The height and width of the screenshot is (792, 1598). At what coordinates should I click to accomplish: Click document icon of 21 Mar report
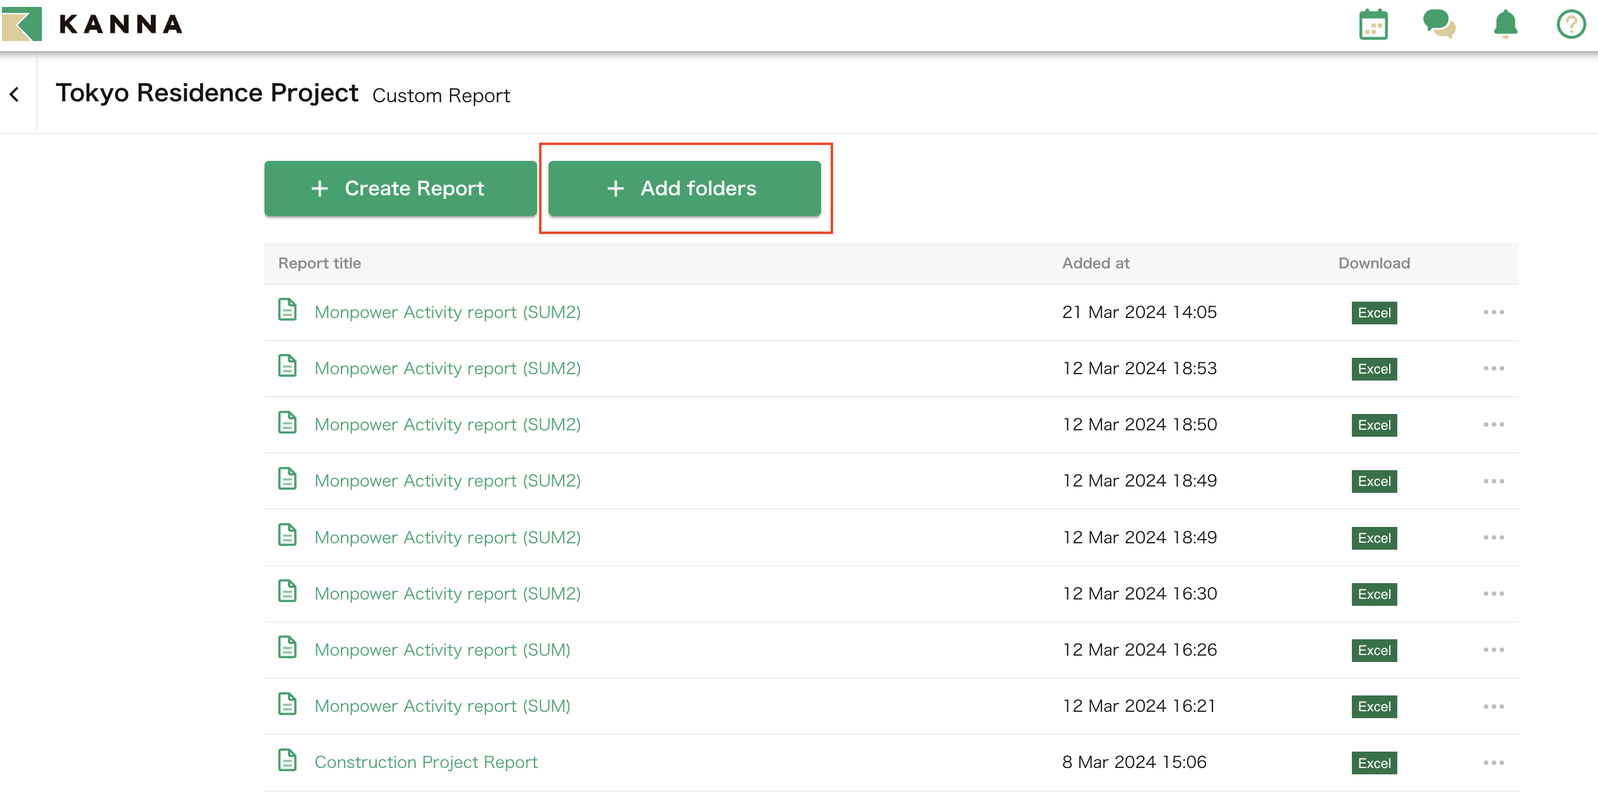tap(288, 310)
